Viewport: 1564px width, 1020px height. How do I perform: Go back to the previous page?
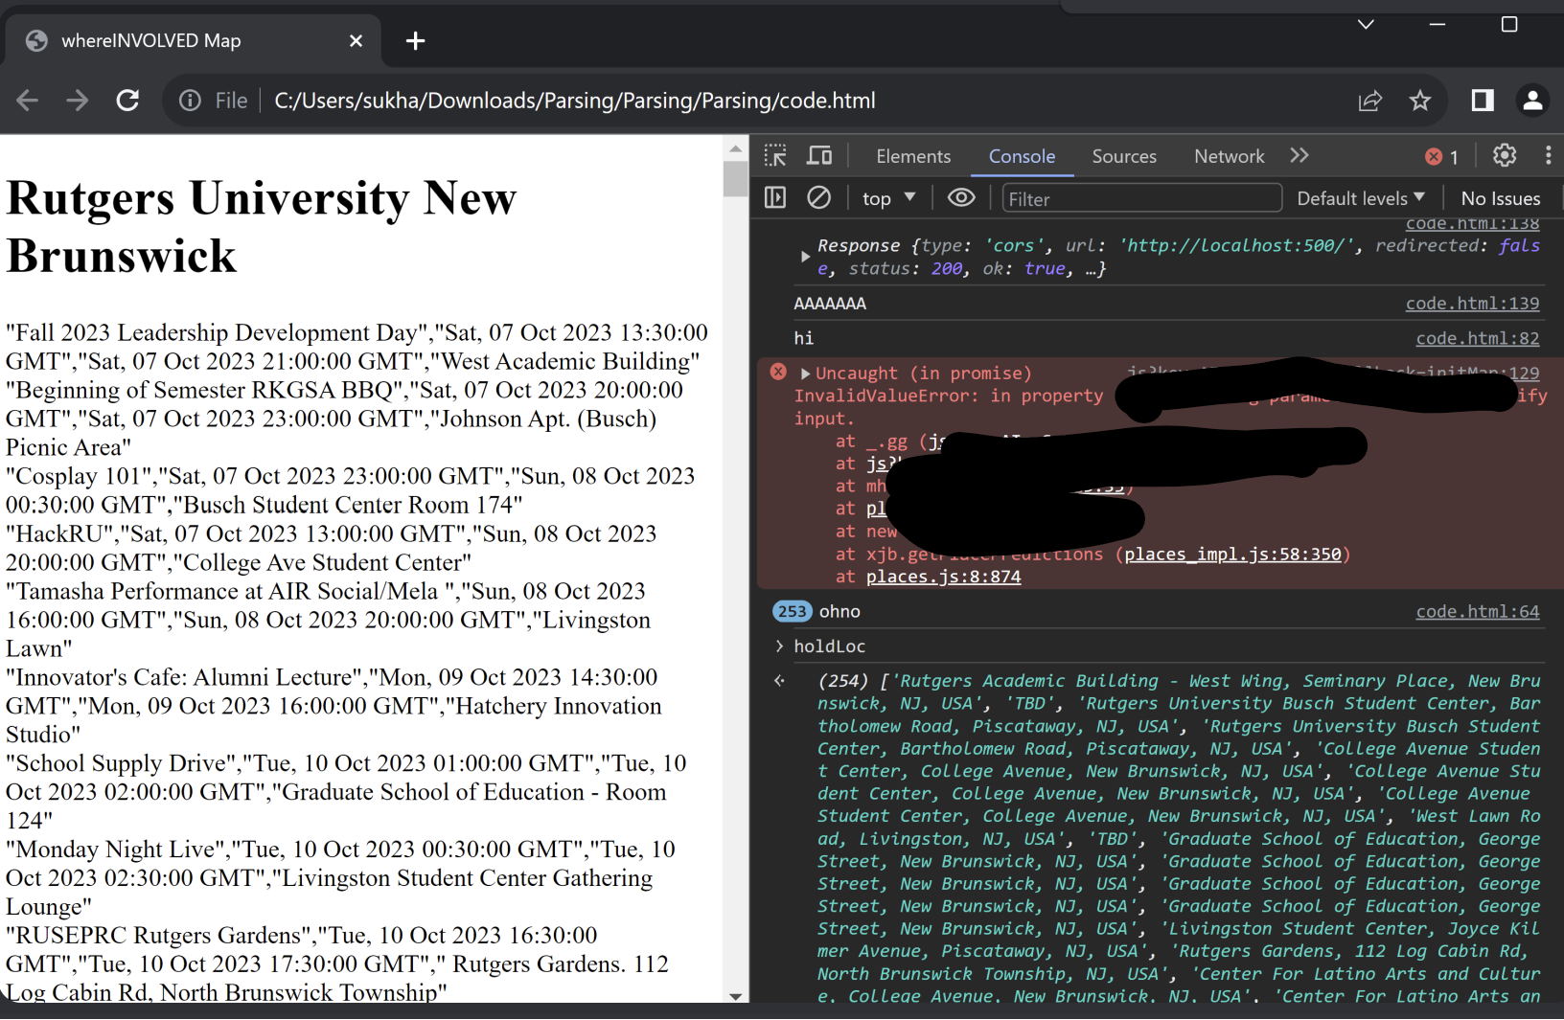[28, 101]
